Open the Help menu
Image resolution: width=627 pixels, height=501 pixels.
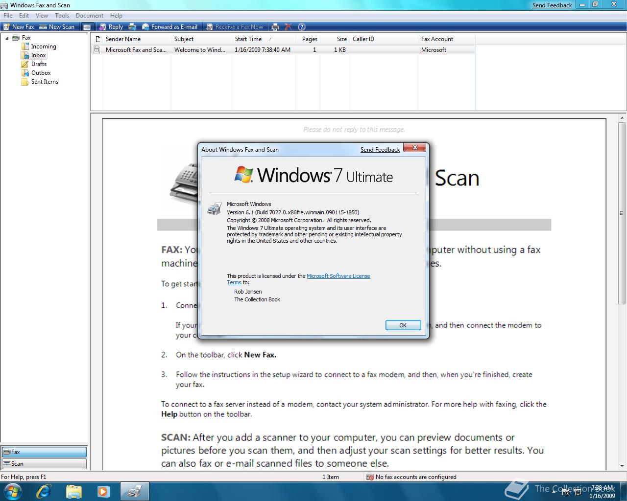[x=116, y=16]
